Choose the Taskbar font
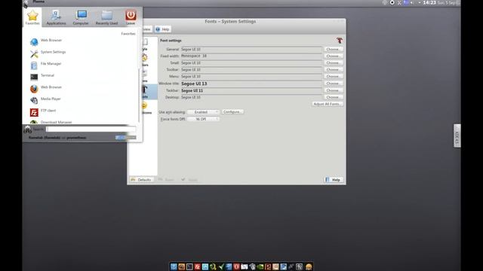This screenshot has height=271, width=483. [333, 90]
